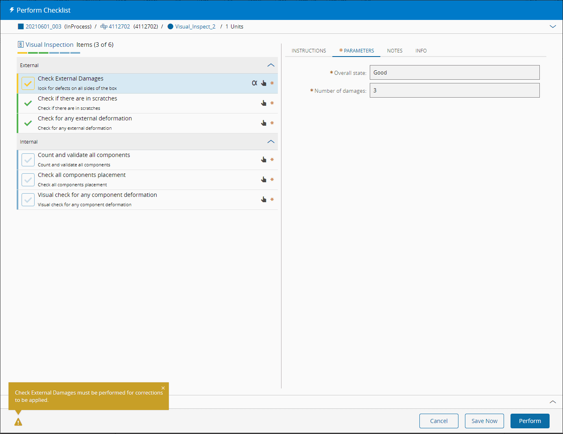The image size is (563, 434).
Task: Click the hand icon on Check External Damages row
Action: pos(264,83)
